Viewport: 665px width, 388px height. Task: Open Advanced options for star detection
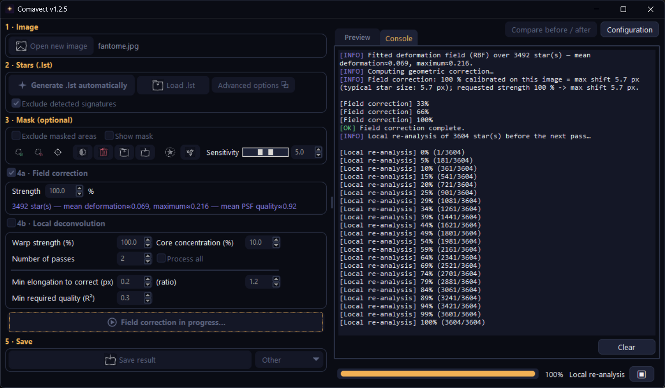click(x=253, y=85)
